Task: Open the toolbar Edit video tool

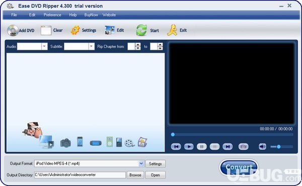Action: pyautogui.click(x=110, y=30)
